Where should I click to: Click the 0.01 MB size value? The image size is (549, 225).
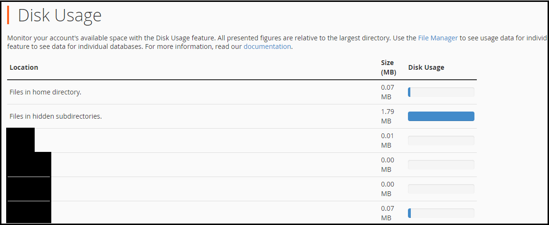(387, 141)
